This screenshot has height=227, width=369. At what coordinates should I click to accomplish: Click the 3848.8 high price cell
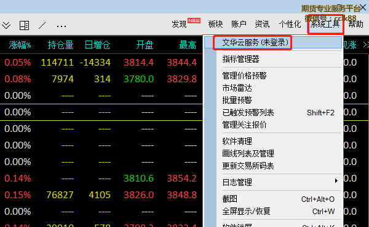[181, 195]
